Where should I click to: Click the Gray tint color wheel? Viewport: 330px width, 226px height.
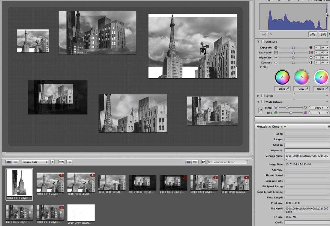tap(301, 77)
